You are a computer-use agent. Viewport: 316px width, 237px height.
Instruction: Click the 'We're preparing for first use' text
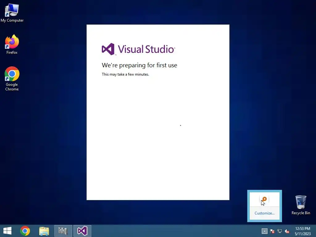tap(139, 65)
